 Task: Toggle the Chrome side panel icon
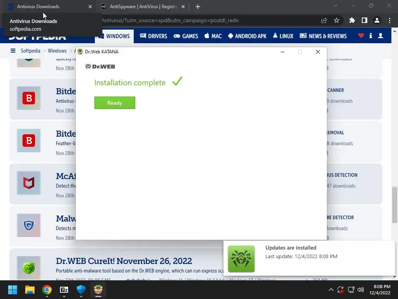coord(365,20)
